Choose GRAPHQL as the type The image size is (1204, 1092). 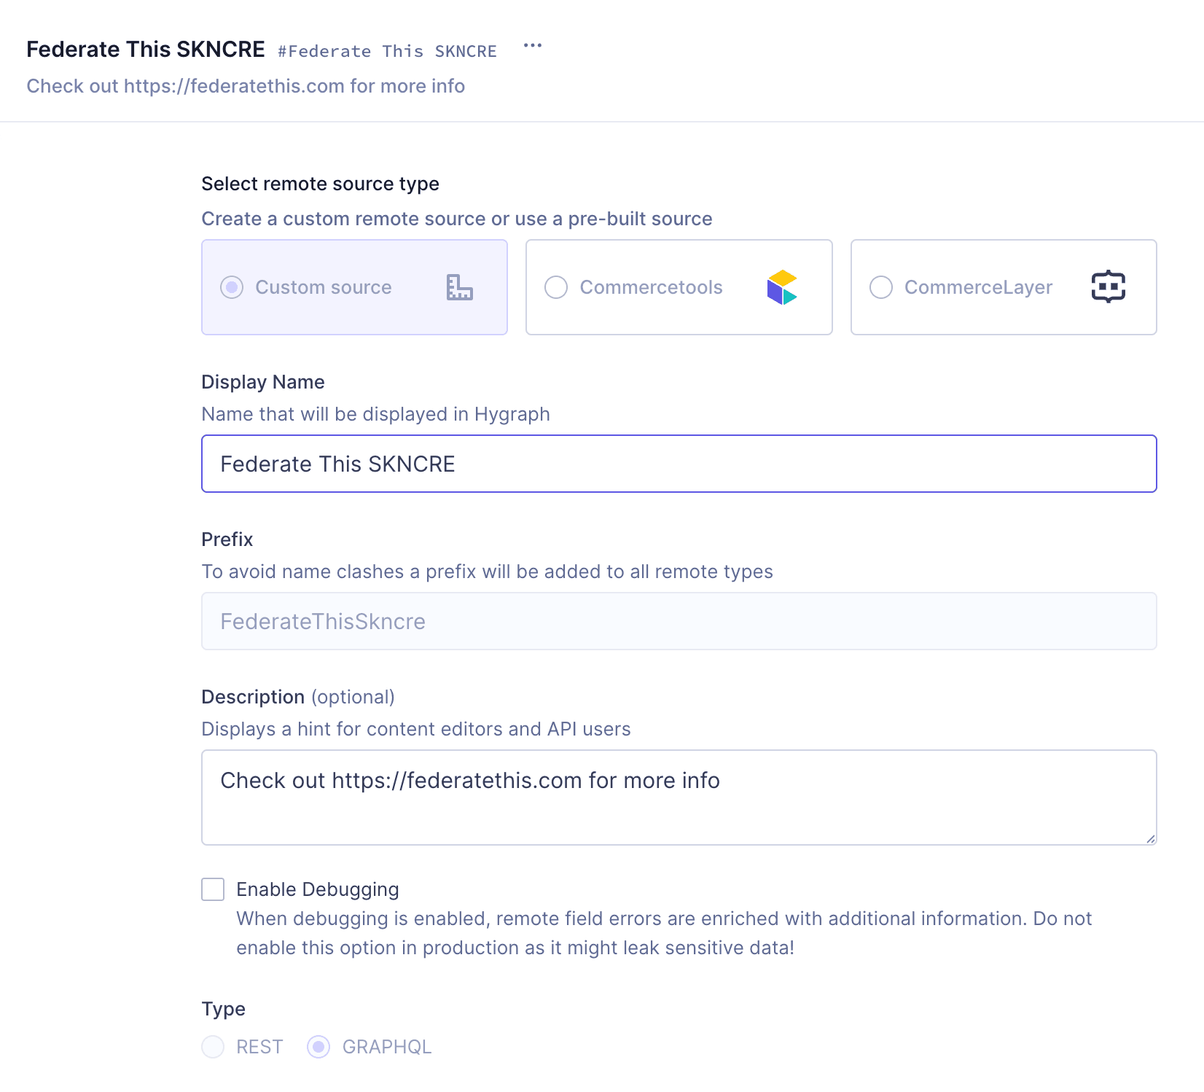(x=318, y=1047)
